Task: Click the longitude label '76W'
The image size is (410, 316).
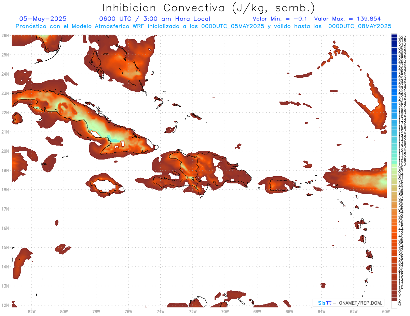Action: click(128, 311)
